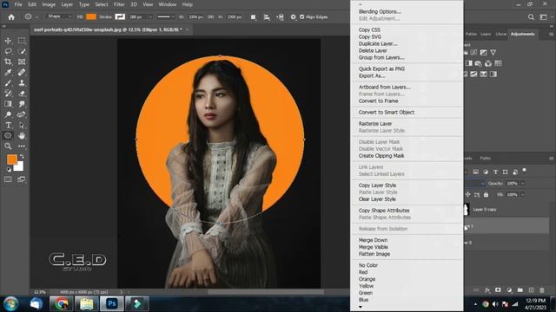This screenshot has height=312, width=556.
Task: Select the Lasso tool
Action: pos(8,52)
